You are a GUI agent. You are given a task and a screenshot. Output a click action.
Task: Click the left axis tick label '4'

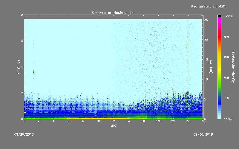(22, 67)
